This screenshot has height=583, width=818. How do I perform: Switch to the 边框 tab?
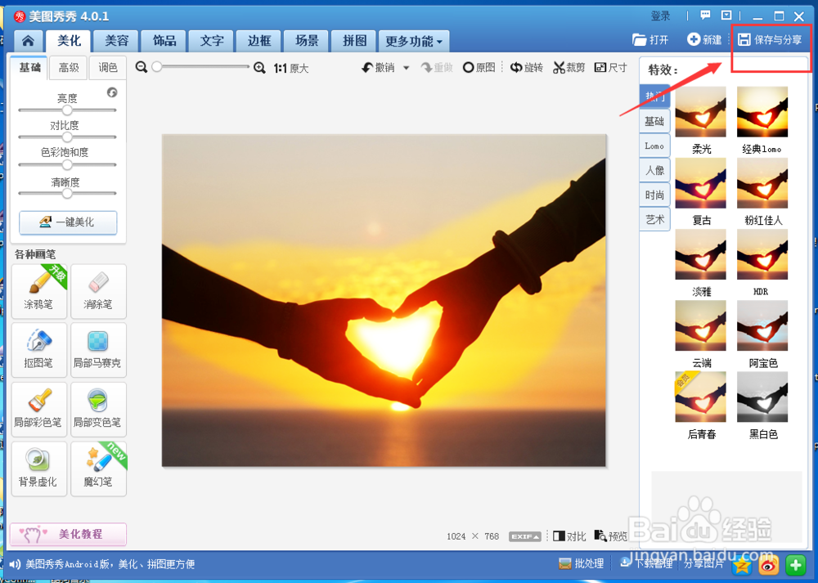pyautogui.click(x=259, y=41)
